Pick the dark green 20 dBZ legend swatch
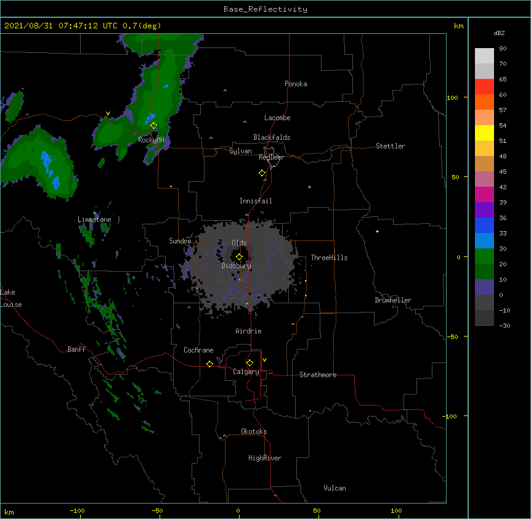Screen dimensions: 531x519 484,271
